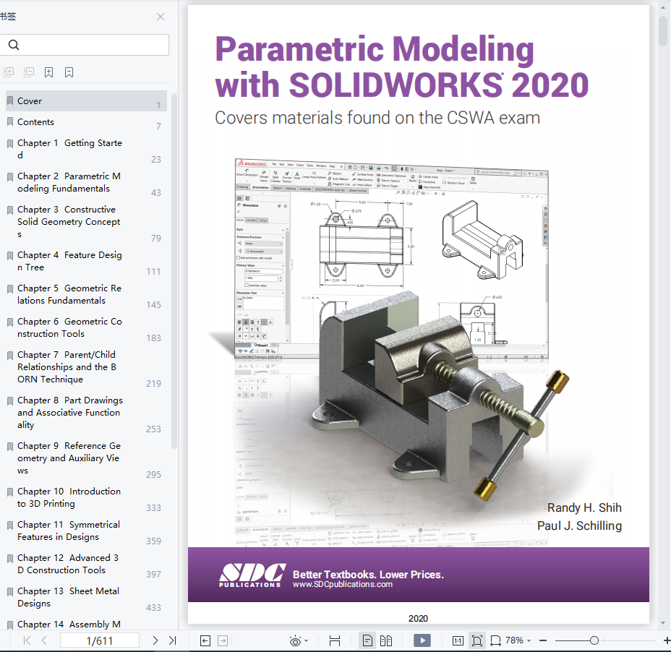671x652 pixels.
Task: Select Chapter 11 Symmetrical Features in Designs
Action: tap(85, 531)
